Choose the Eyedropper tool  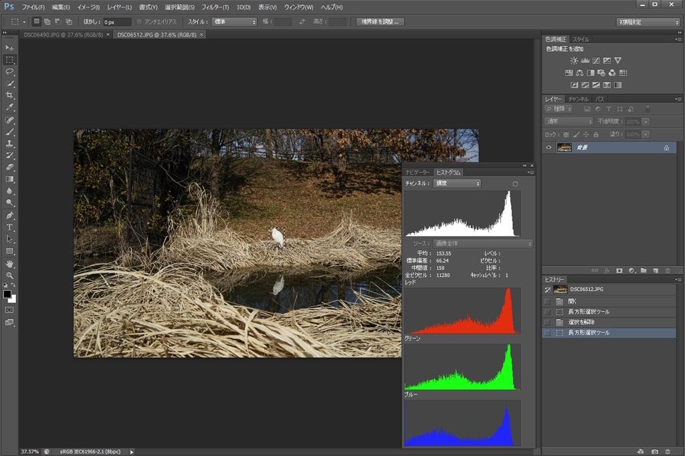coord(10,107)
